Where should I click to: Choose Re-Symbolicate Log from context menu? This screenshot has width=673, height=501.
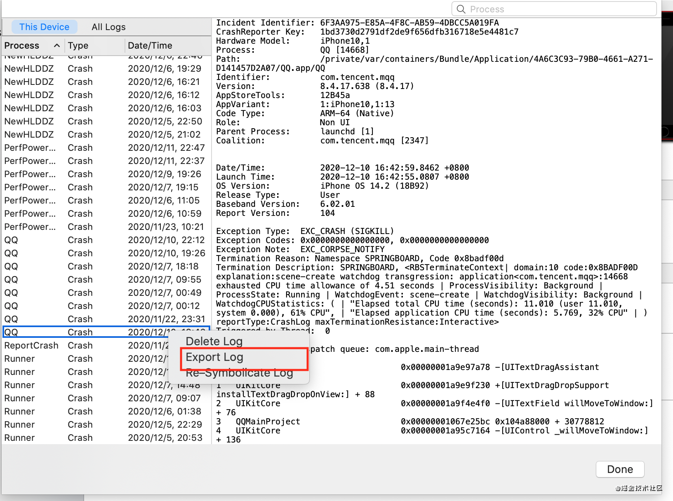coord(239,373)
